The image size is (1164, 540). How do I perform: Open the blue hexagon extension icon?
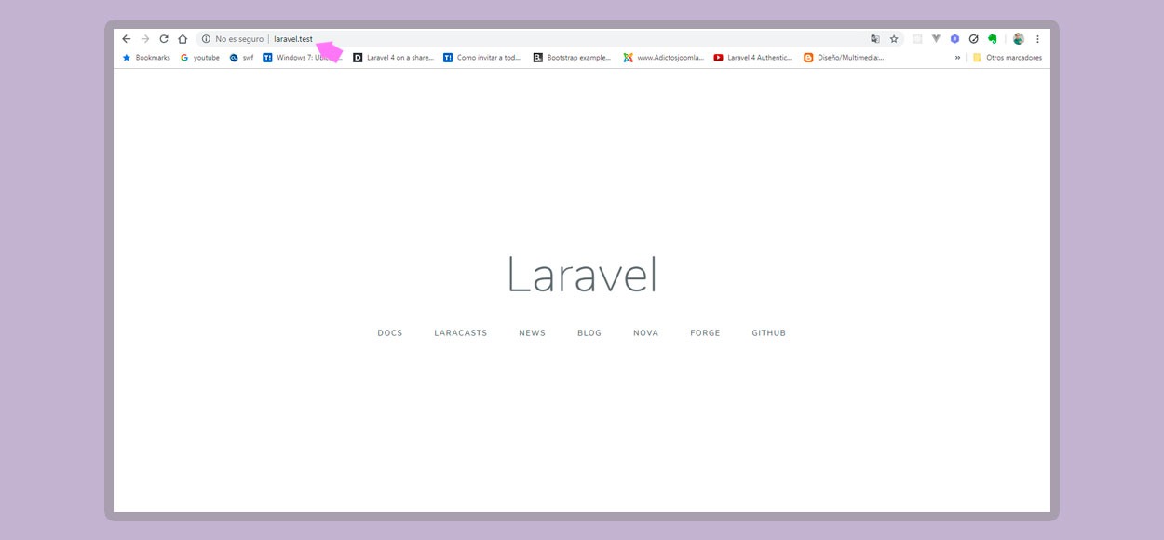tap(954, 39)
